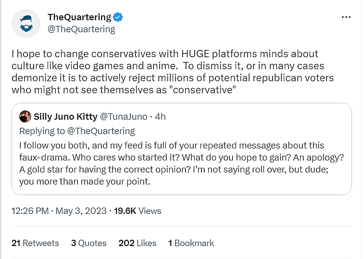This screenshot has height=259, width=364.
Task: Click the @TunaJuno handle
Action: (123, 117)
